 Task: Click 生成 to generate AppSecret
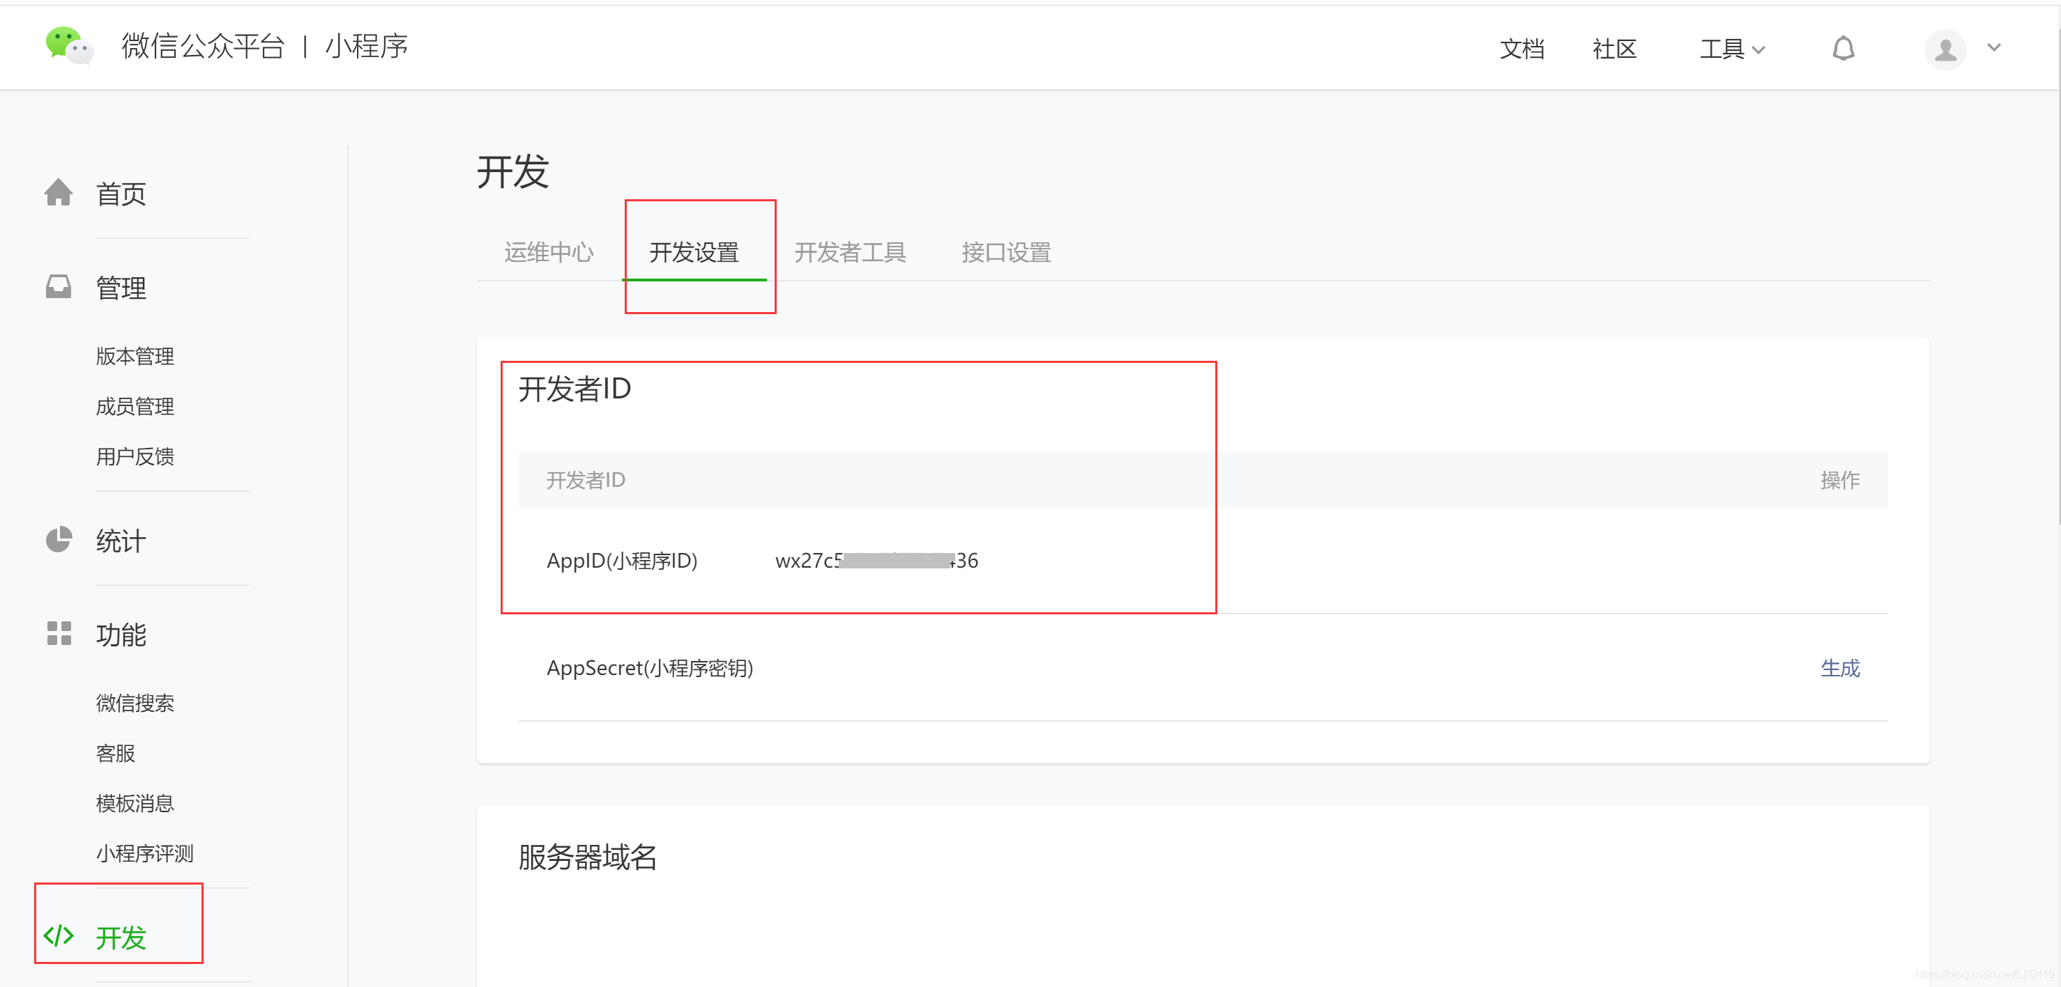tap(1840, 668)
